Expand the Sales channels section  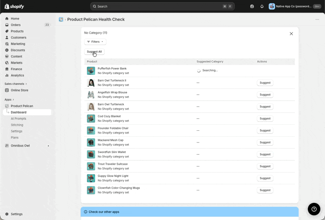pos(16,84)
